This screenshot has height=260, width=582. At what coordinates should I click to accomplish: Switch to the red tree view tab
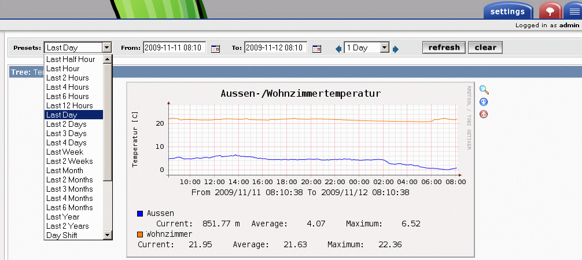(550, 11)
